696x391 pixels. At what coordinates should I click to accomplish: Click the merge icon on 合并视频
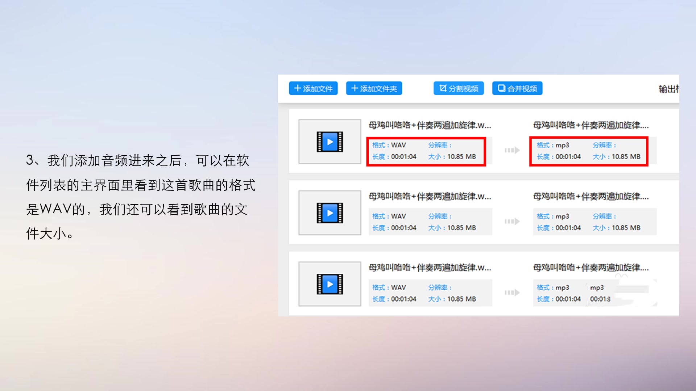(501, 88)
